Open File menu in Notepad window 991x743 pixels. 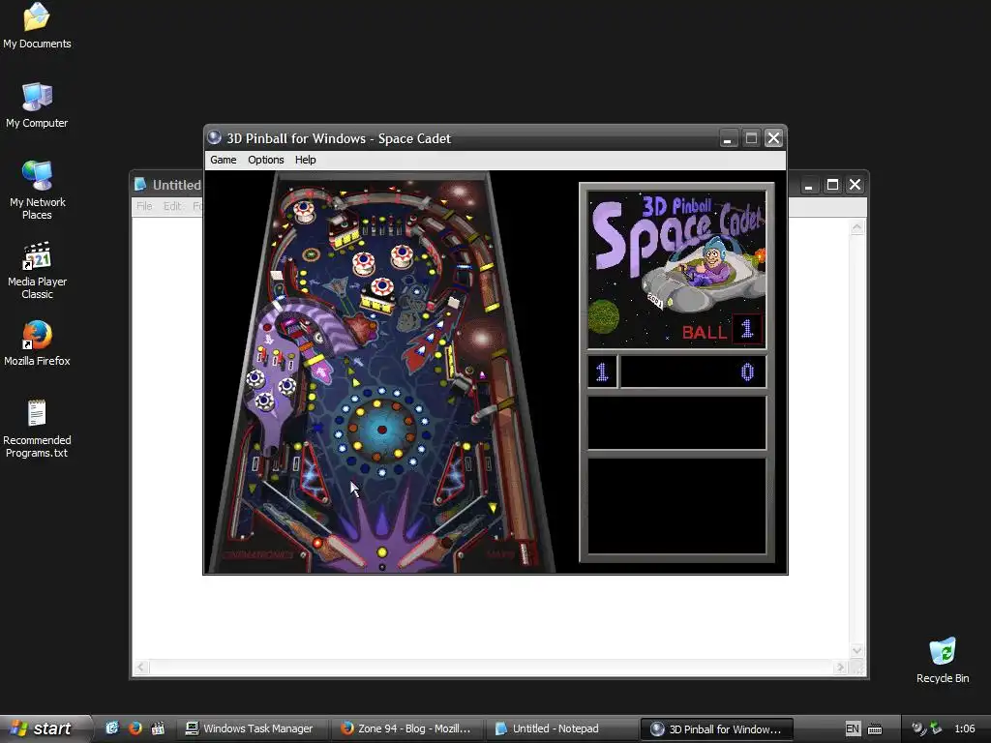tap(144, 206)
